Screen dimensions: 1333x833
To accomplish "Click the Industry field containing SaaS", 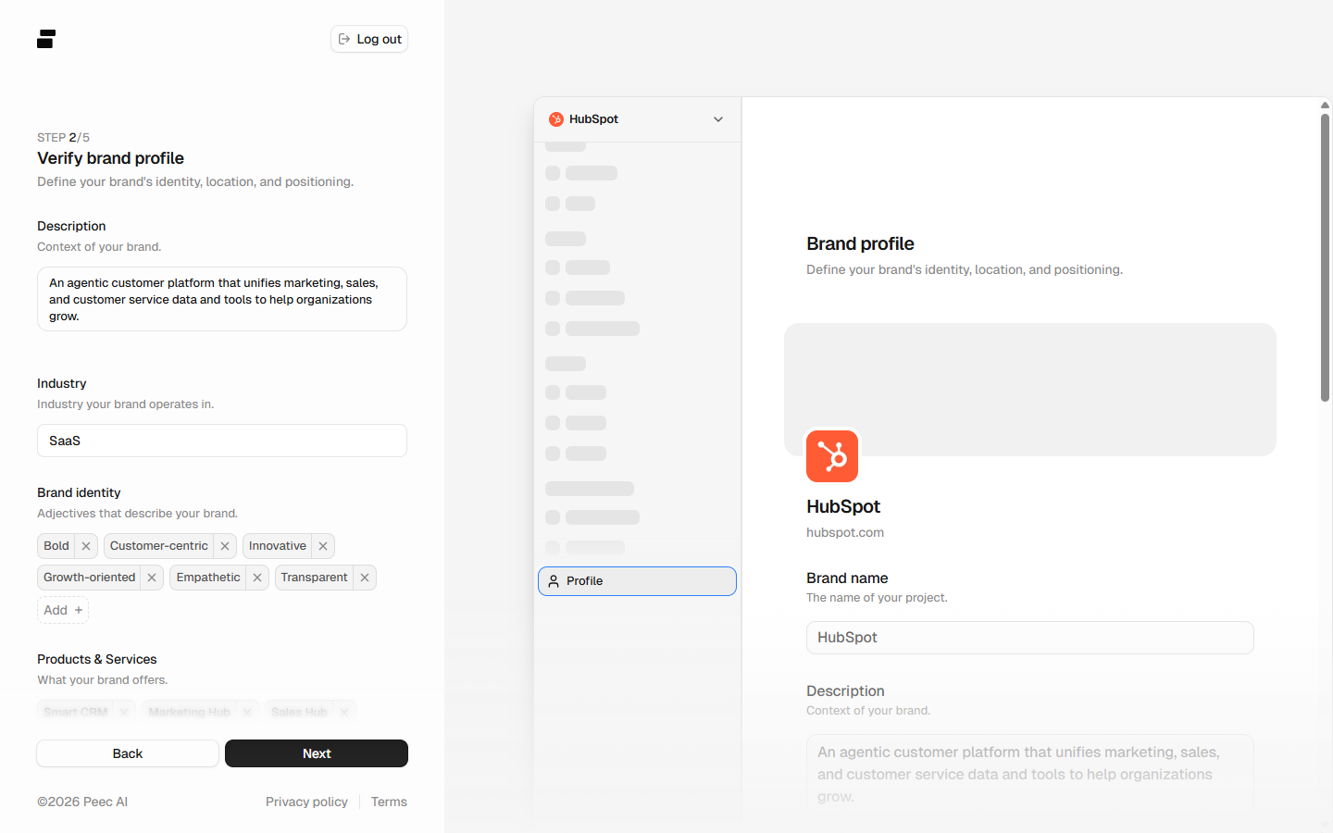I will [222, 441].
